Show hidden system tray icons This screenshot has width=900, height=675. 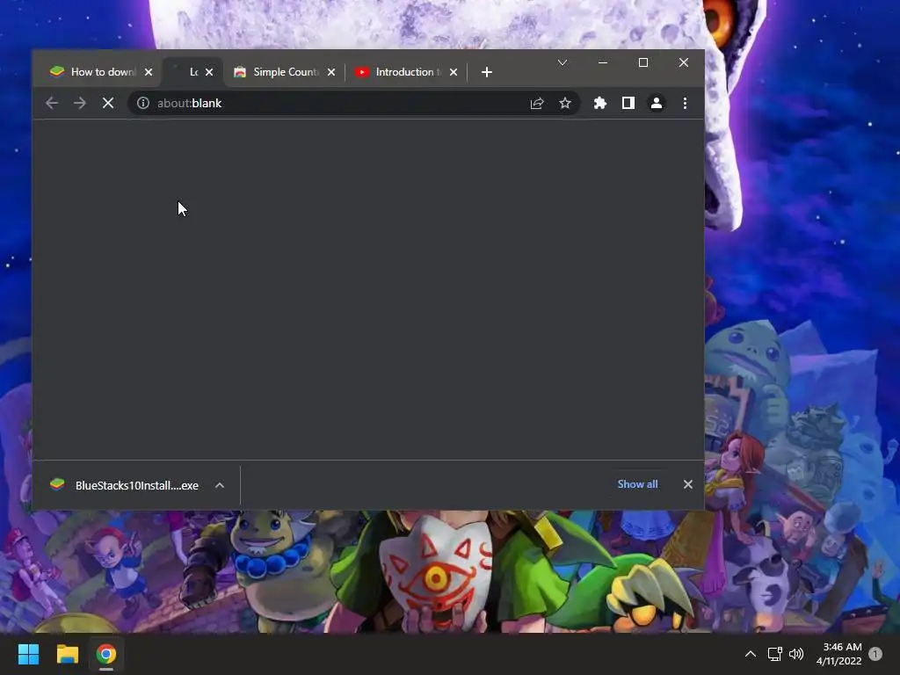click(751, 654)
